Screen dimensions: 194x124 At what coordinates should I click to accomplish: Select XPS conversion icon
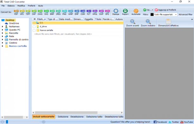point(22,12)
